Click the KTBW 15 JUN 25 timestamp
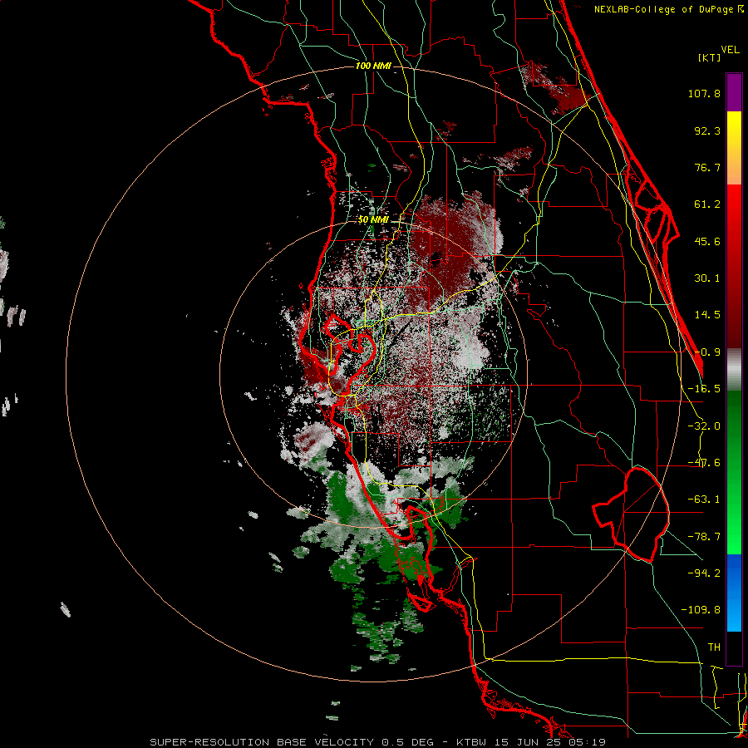Screen dimensions: 748x748 coord(531,742)
